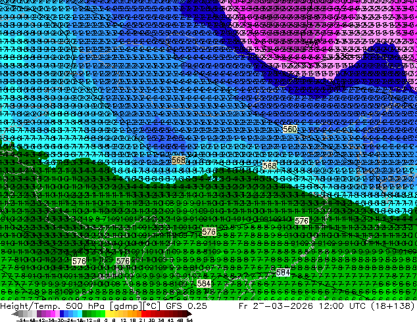This screenshot has width=417, height=322.
Task: Click the grey left arrow of the color bar
Action: 14,313
